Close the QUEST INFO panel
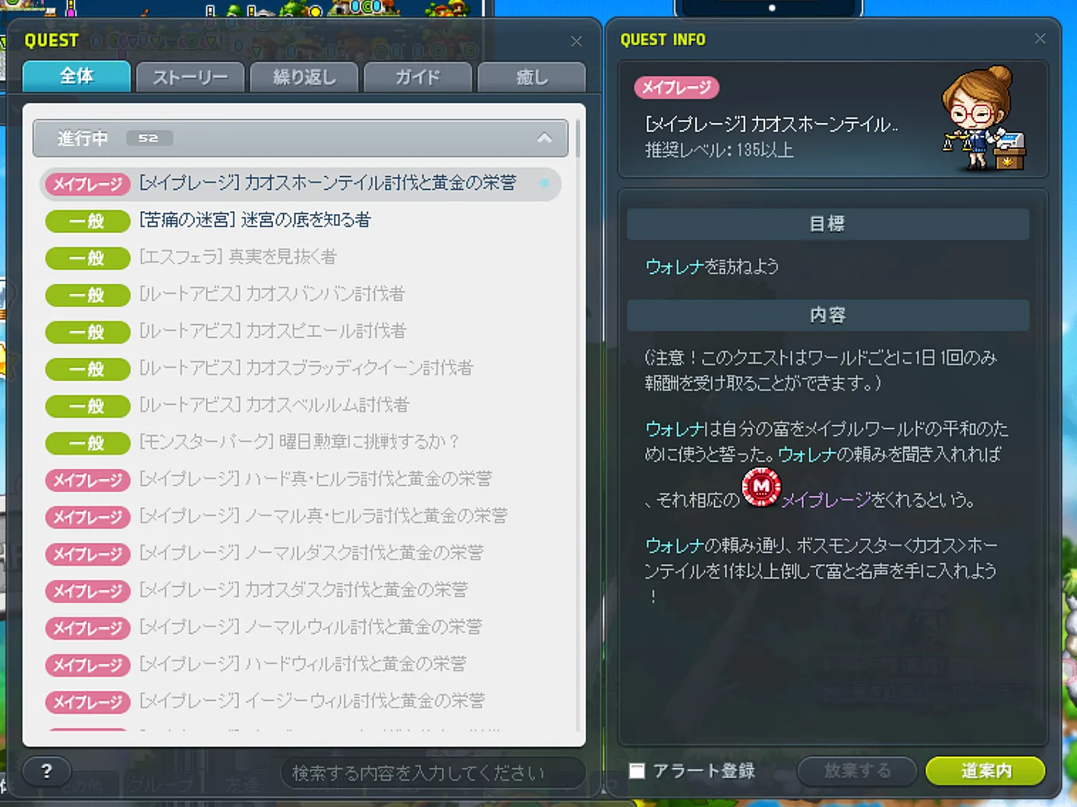The image size is (1077, 807). 1040,39
